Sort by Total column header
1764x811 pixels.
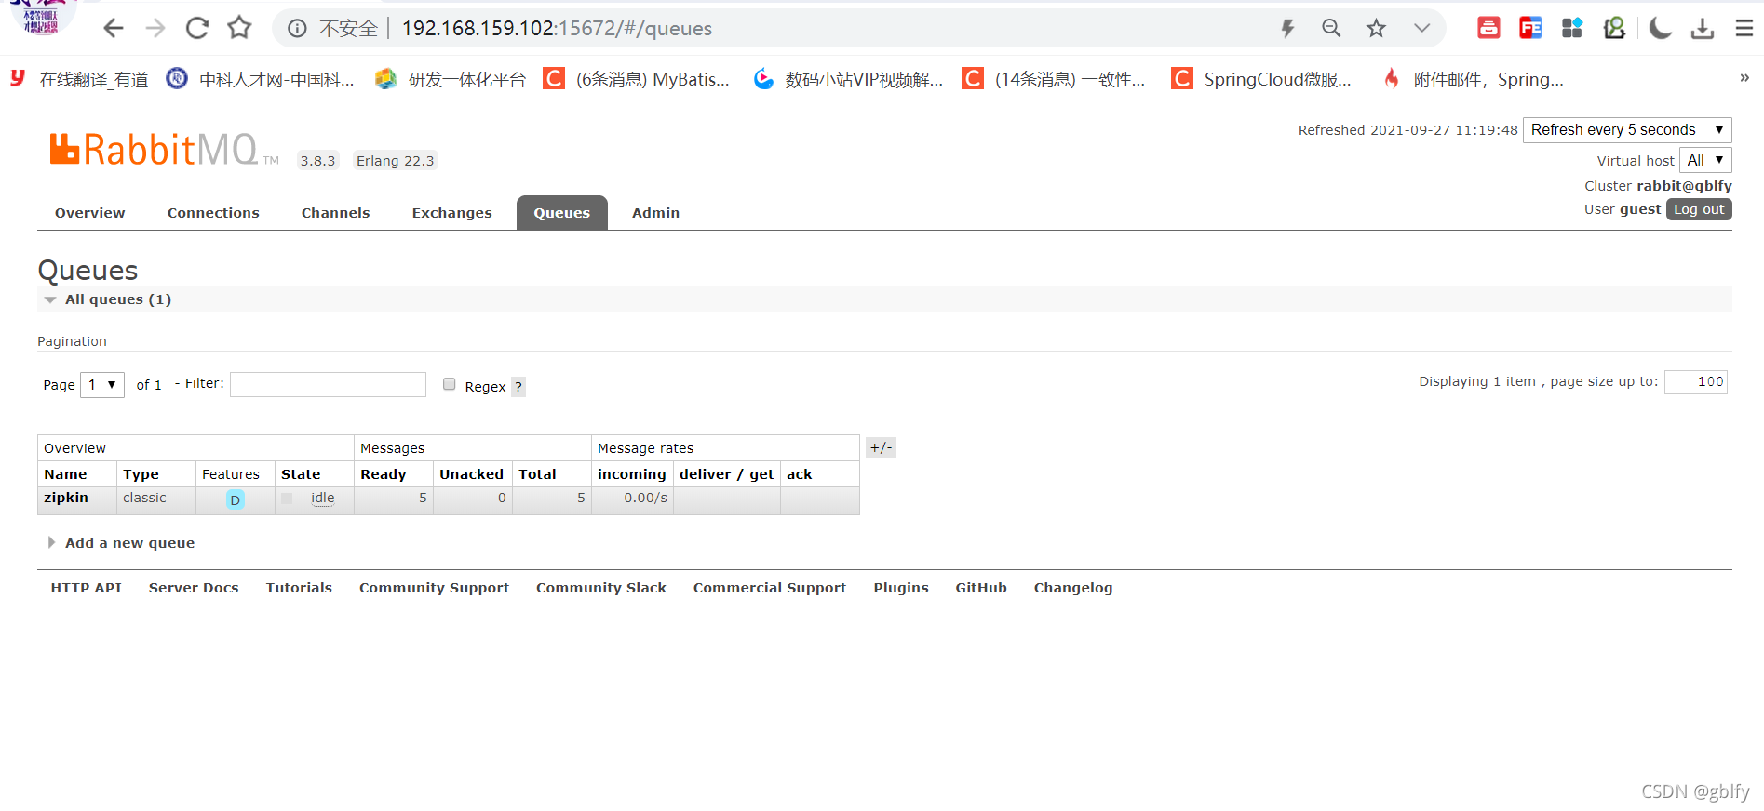tap(537, 474)
